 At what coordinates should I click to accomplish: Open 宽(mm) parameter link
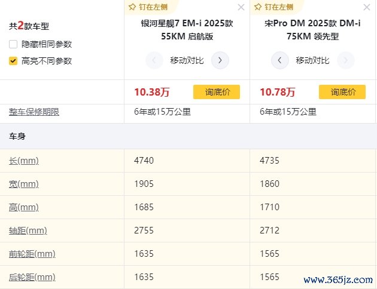[x=23, y=184]
